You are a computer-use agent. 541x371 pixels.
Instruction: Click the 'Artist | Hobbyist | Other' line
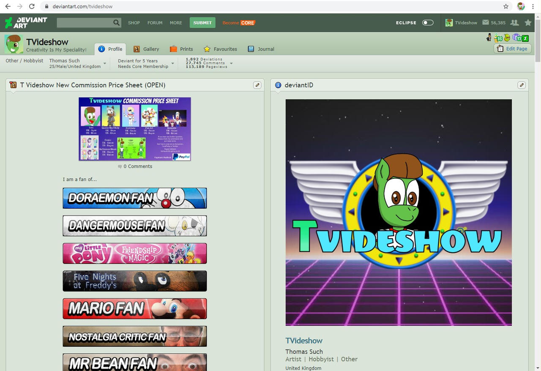322,359
